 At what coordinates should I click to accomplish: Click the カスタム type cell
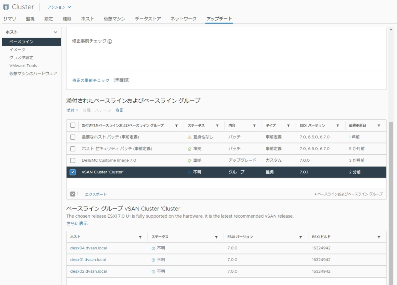click(274, 160)
